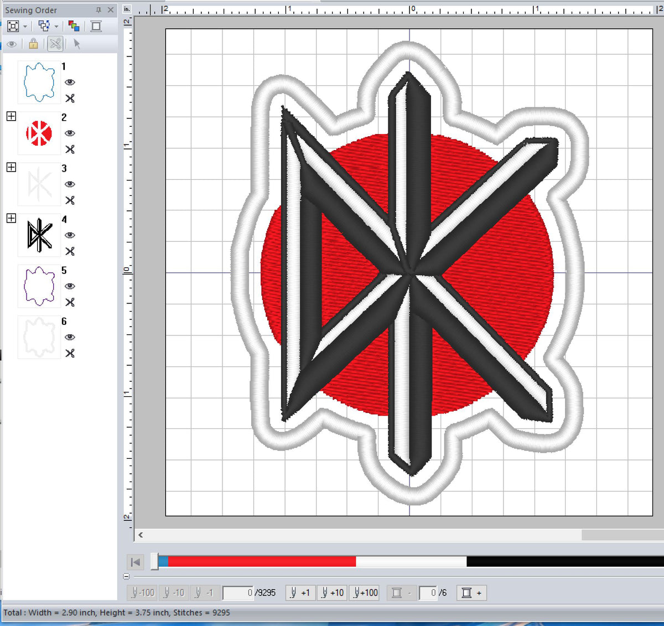Click the zoom-to-fit icon in Sewing Order
Viewport: 664px width, 626px height.
point(13,26)
